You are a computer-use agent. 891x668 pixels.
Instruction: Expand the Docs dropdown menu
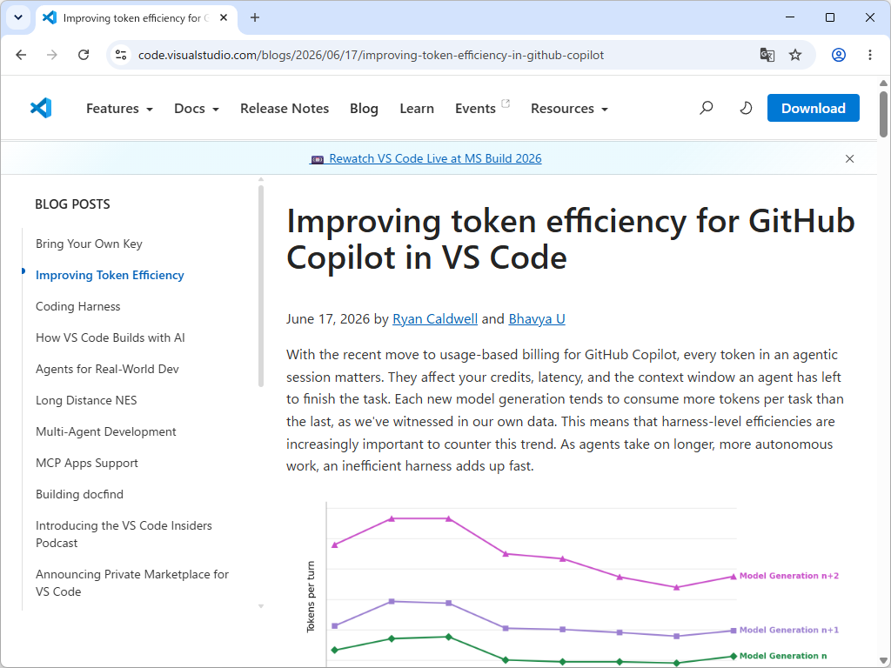tap(197, 109)
